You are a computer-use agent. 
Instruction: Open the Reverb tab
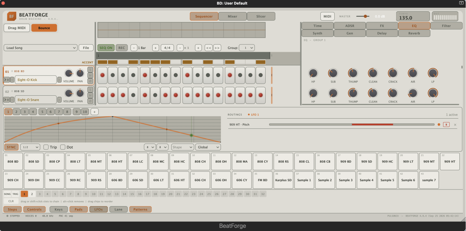tap(414, 33)
